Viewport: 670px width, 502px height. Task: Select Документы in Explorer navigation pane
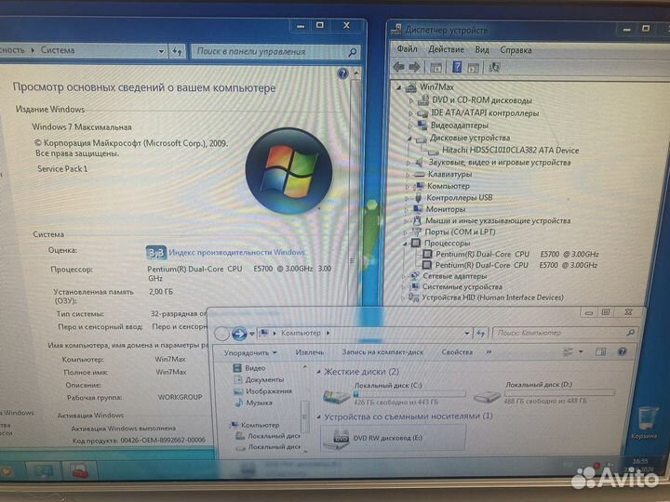(x=264, y=379)
